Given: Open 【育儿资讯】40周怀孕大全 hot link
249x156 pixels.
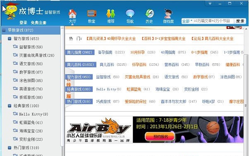Looking at the screenshot, I should point(111,38).
